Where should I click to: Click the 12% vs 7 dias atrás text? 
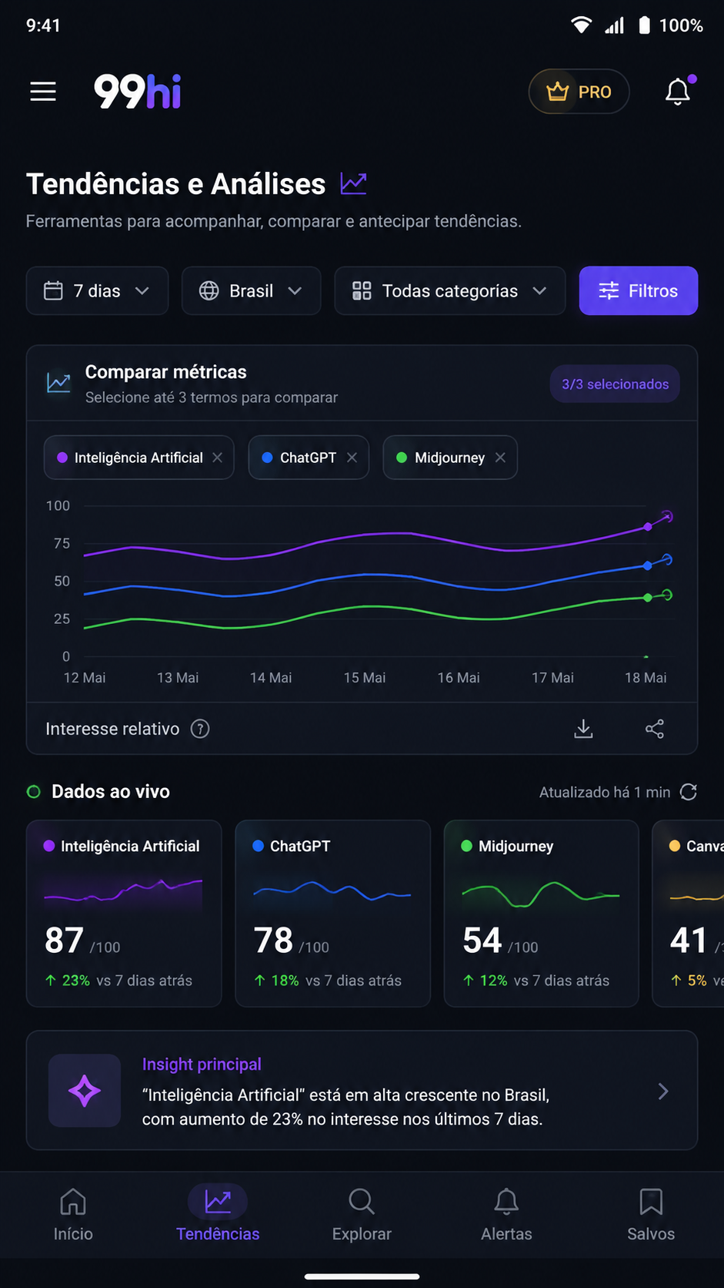[x=536, y=981]
